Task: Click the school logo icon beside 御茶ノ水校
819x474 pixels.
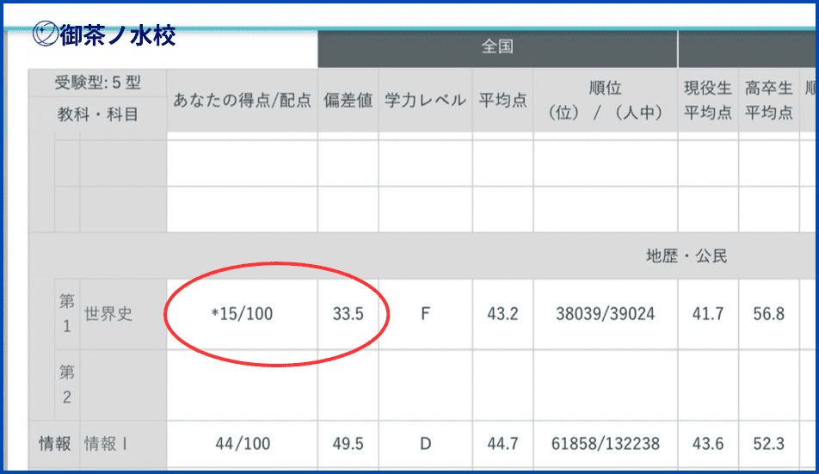Action: pyautogui.click(x=44, y=34)
